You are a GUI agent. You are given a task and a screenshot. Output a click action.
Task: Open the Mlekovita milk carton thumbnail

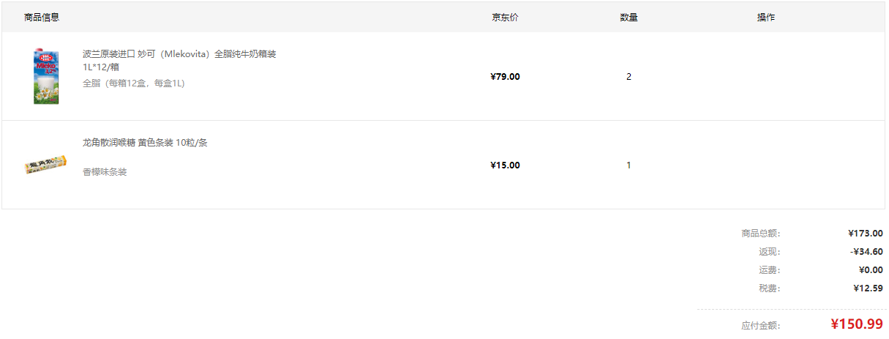[46, 76]
